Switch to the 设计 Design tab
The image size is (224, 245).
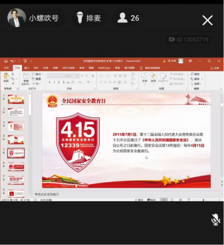(x=36, y=68)
